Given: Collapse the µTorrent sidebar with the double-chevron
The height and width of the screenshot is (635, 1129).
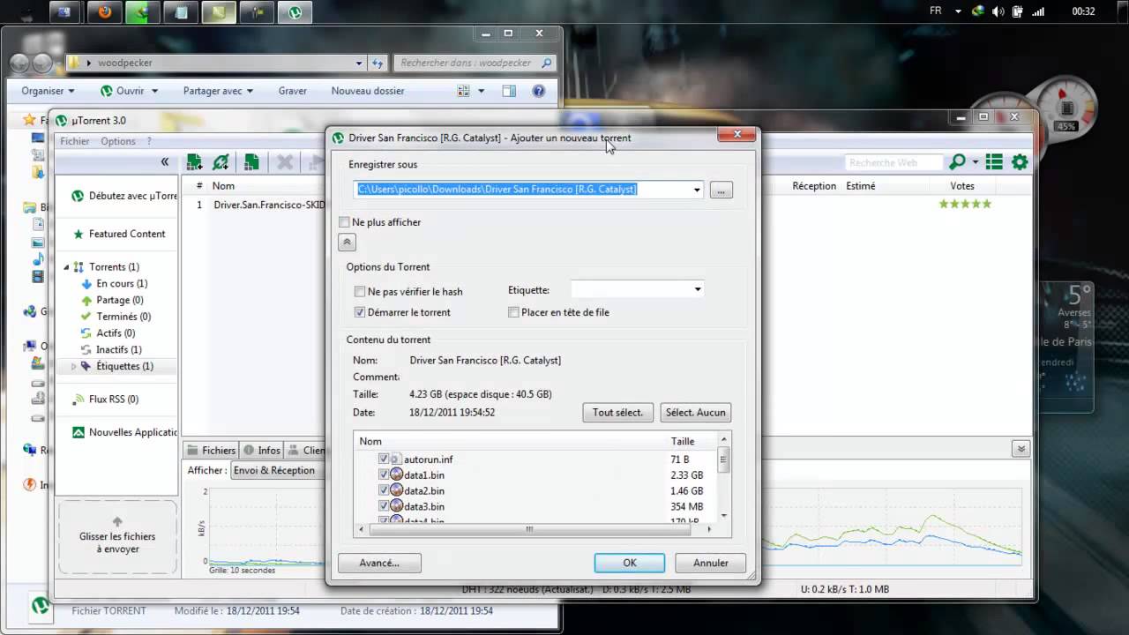Looking at the screenshot, I should coord(165,161).
